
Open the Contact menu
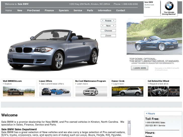[121, 11]
